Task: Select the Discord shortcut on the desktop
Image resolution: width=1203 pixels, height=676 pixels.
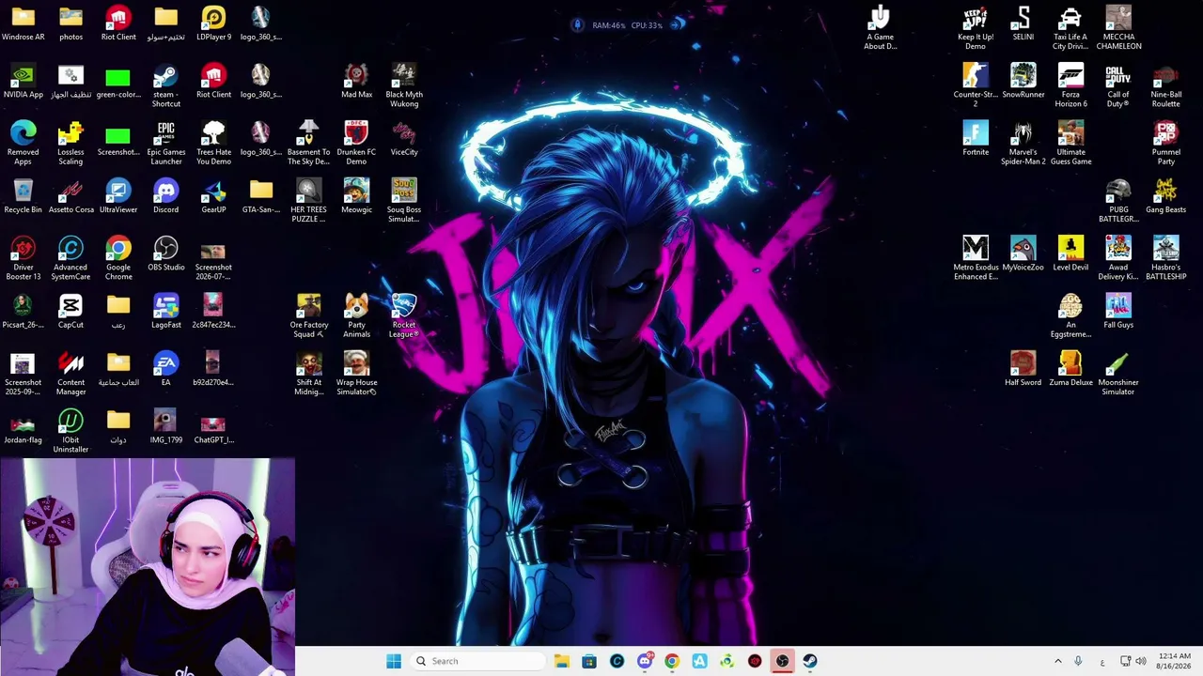Action: pos(165,196)
